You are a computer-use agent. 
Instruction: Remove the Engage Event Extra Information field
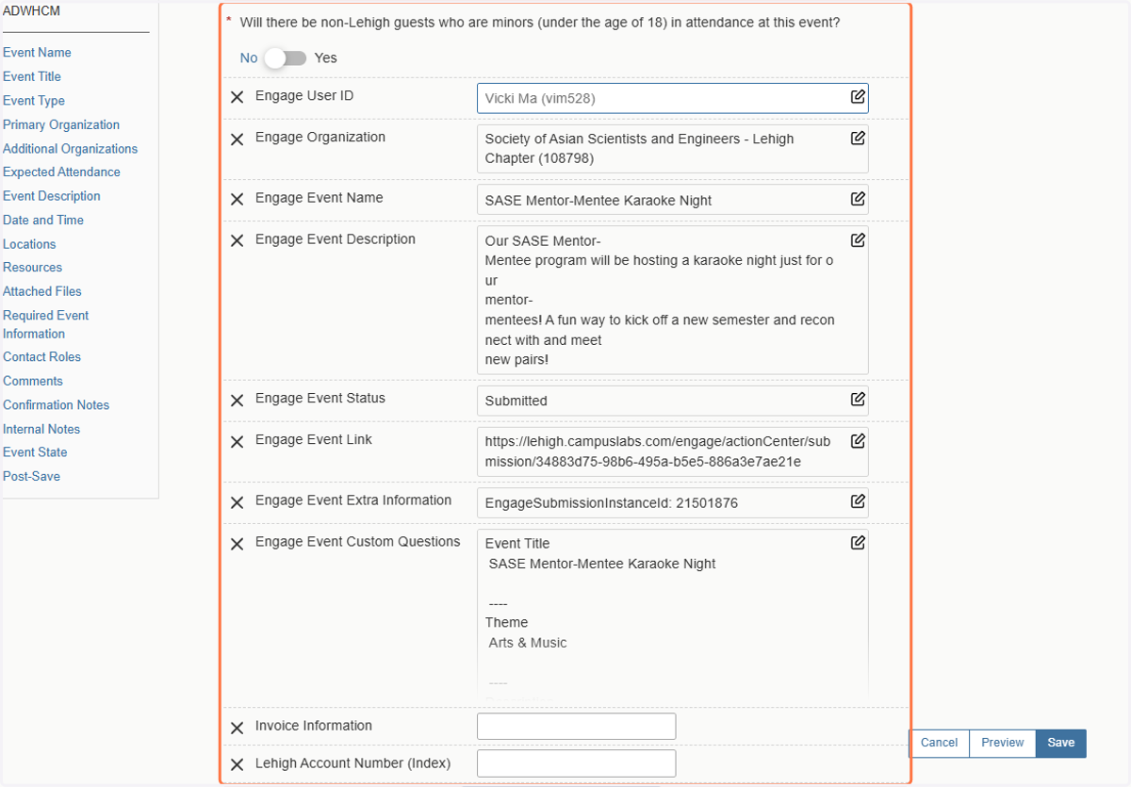pyautogui.click(x=238, y=502)
